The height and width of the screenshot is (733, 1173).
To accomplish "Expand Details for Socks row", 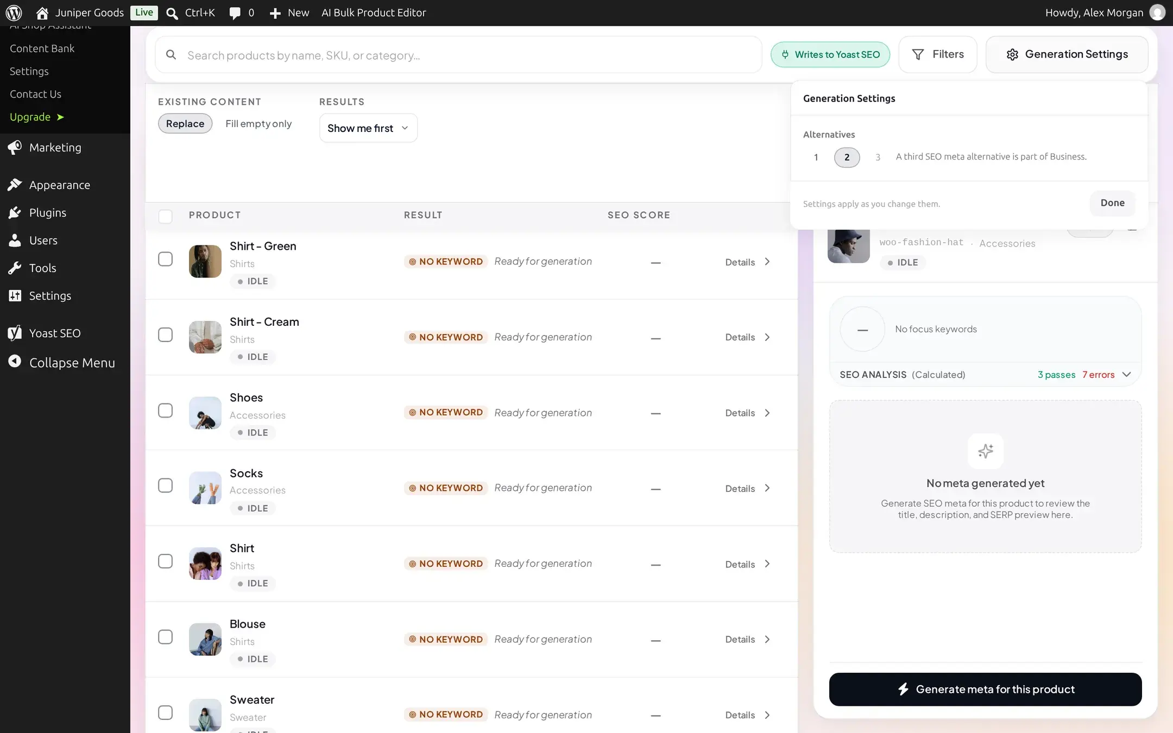I will (748, 488).
